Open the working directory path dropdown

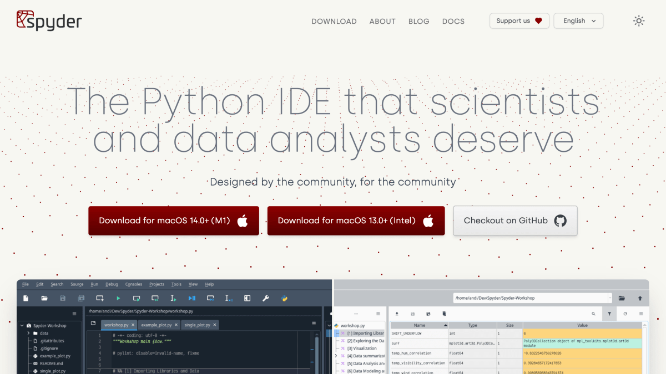pos(610,298)
